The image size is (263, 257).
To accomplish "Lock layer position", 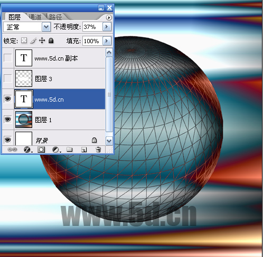I will coord(42,41).
